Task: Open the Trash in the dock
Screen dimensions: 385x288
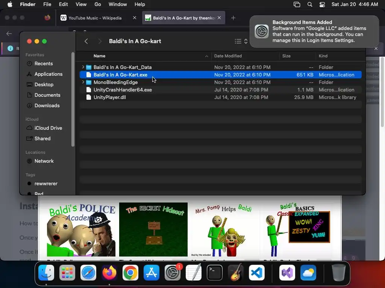Action: point(339,273)
